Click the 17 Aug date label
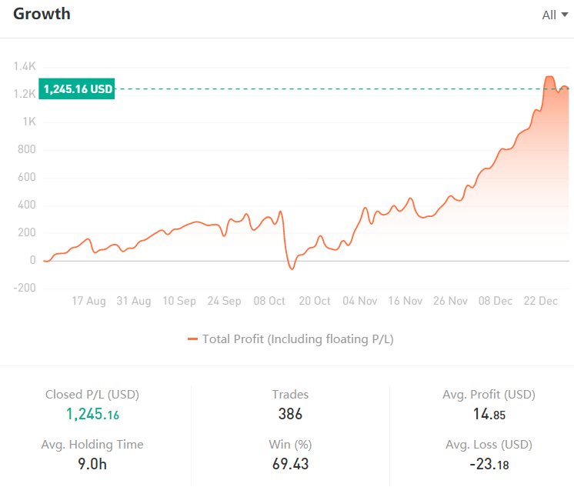 point(89,301)
